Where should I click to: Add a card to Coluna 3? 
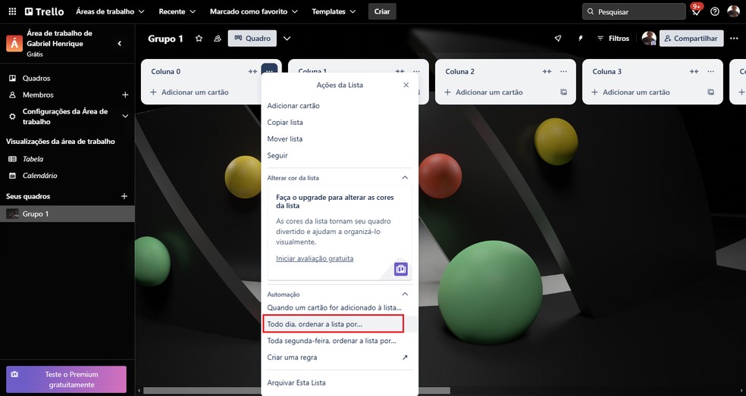click(631, 92)
